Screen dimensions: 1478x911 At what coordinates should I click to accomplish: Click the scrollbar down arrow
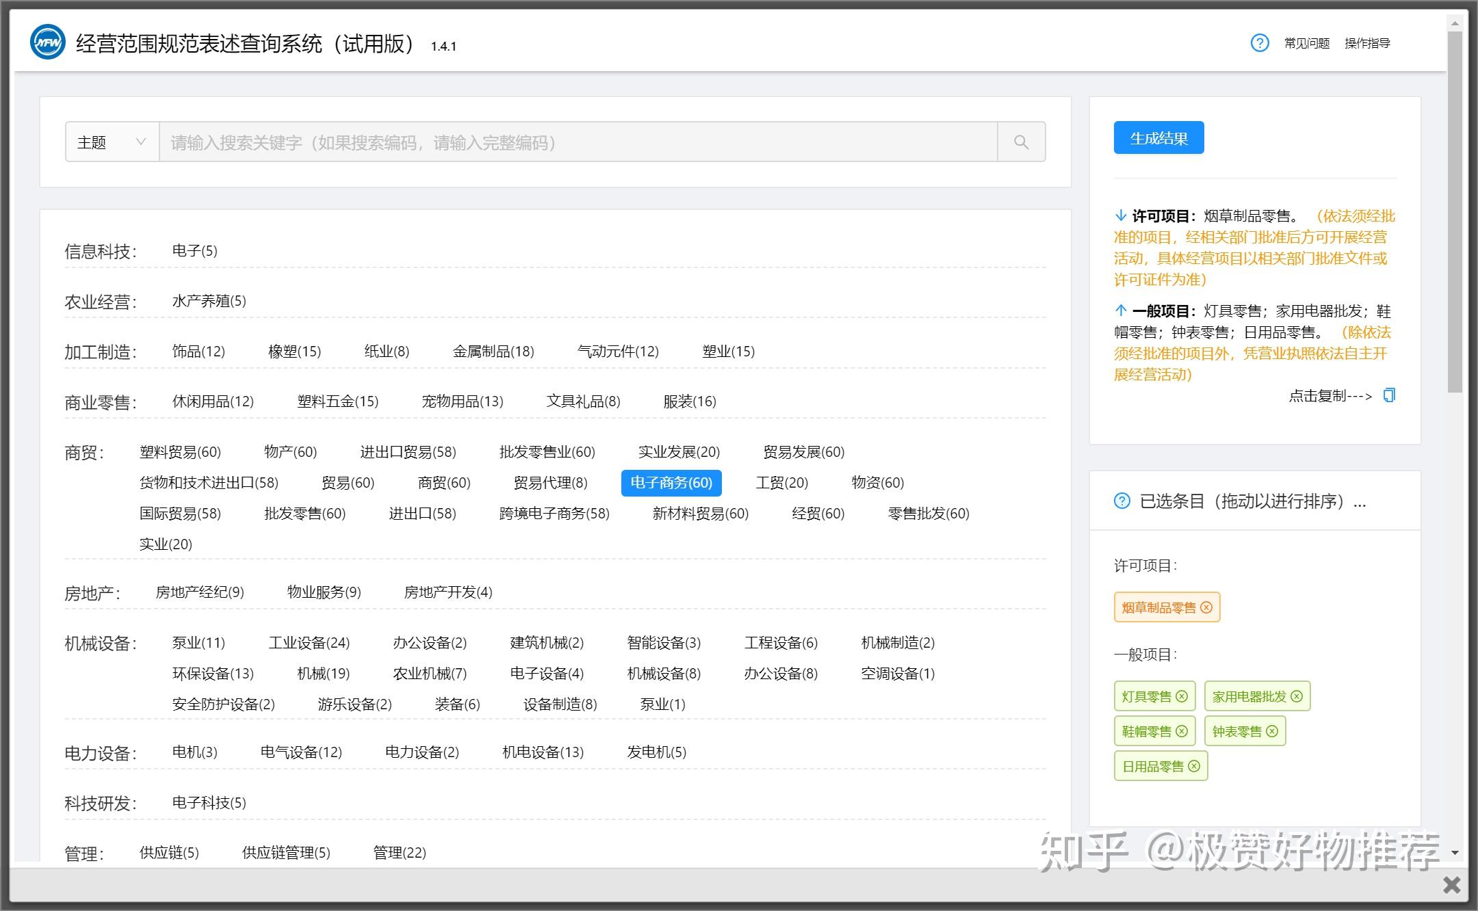pos(1455,852)
